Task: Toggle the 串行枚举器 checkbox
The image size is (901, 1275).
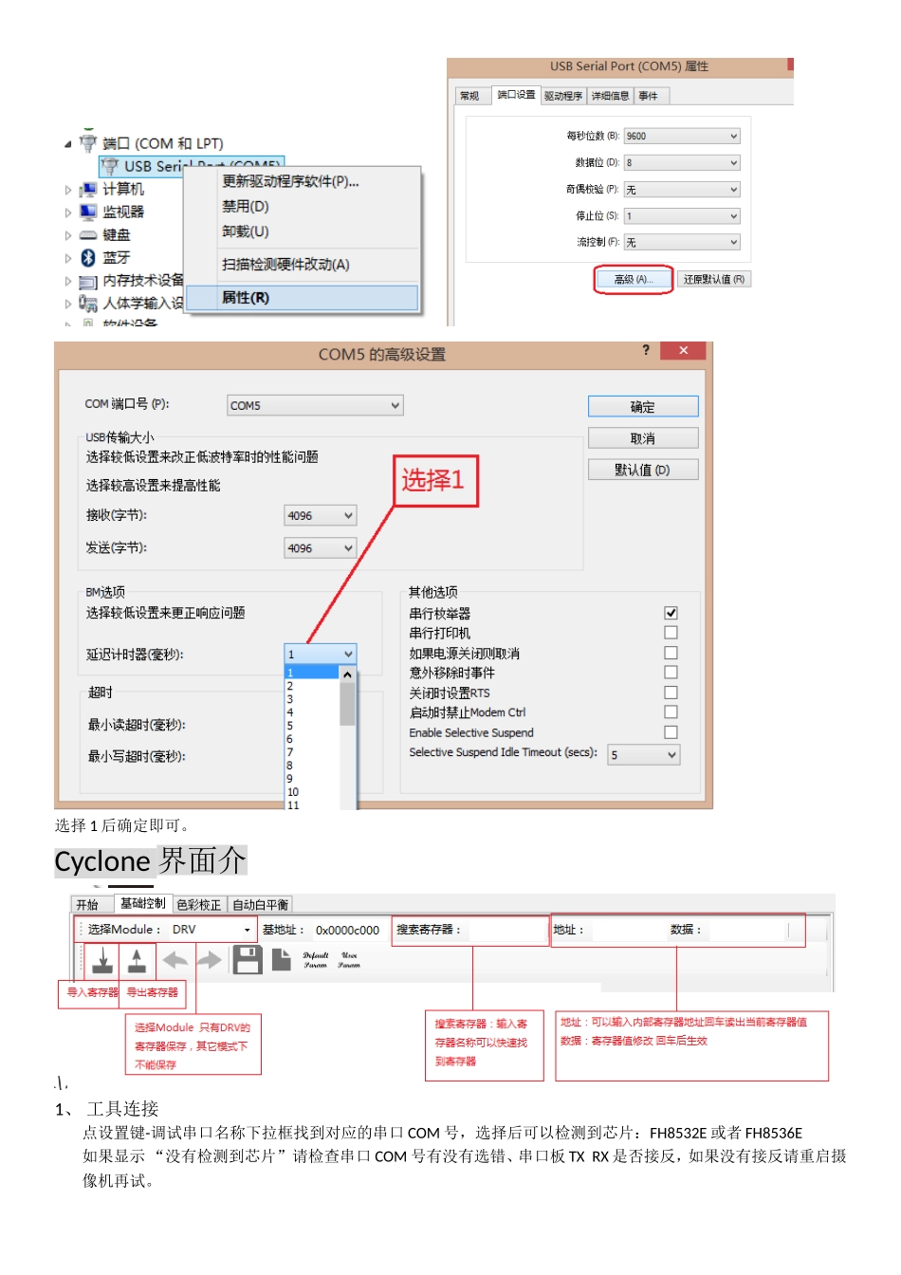Action: (671, 613)
